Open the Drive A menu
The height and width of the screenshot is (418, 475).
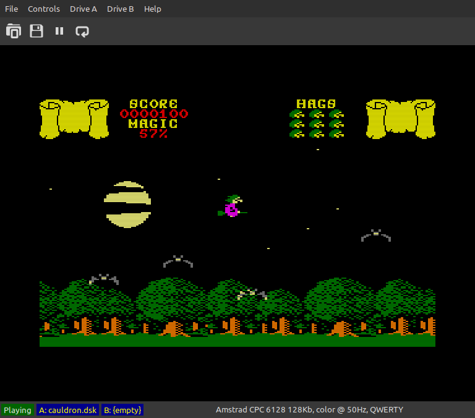click(83, 9)
